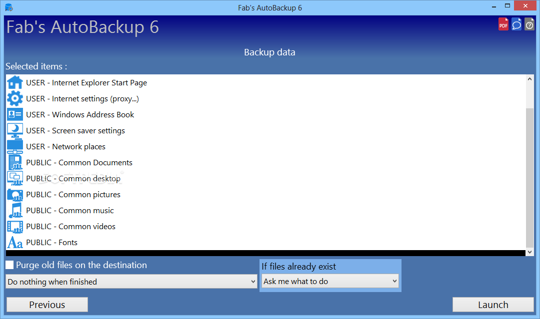Select PUBLIC - Common music text
Viewport: 540px width, 319px height.
[70, 210]
